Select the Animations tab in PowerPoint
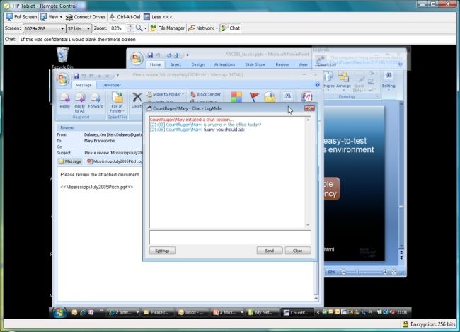The width and height of the screenshot is (460, 332). pos(224,64)
